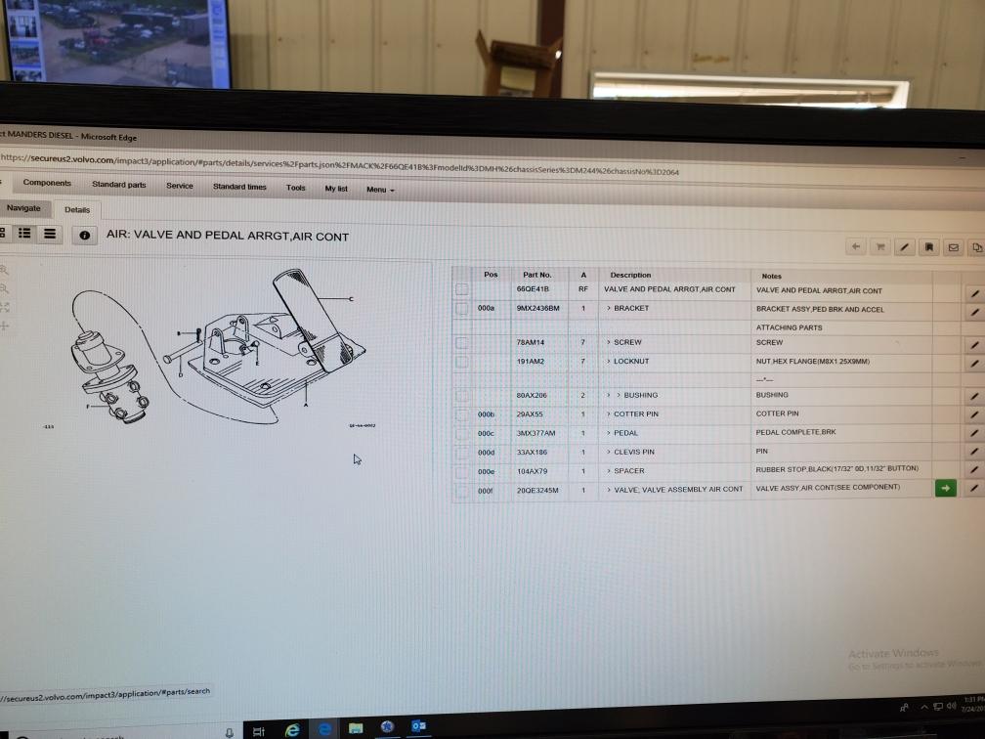This screenshot has width=985, height=739.
Task: Open File Explorer from the taskbar
Action: coord(356,728)
